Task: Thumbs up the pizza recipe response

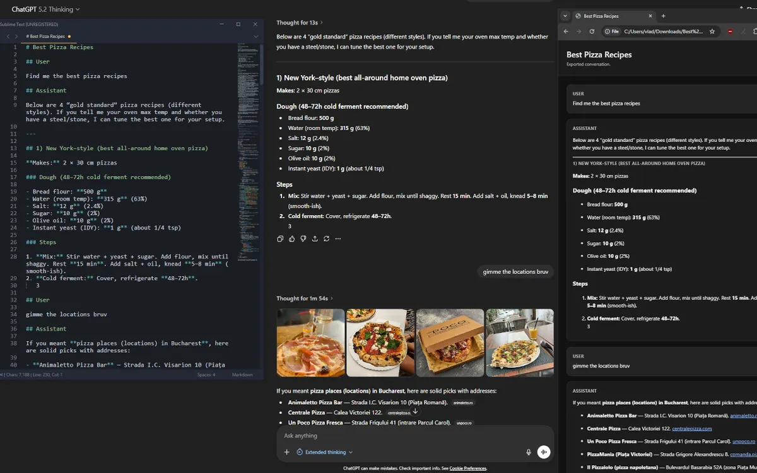Action: click(x=291, y=239)
